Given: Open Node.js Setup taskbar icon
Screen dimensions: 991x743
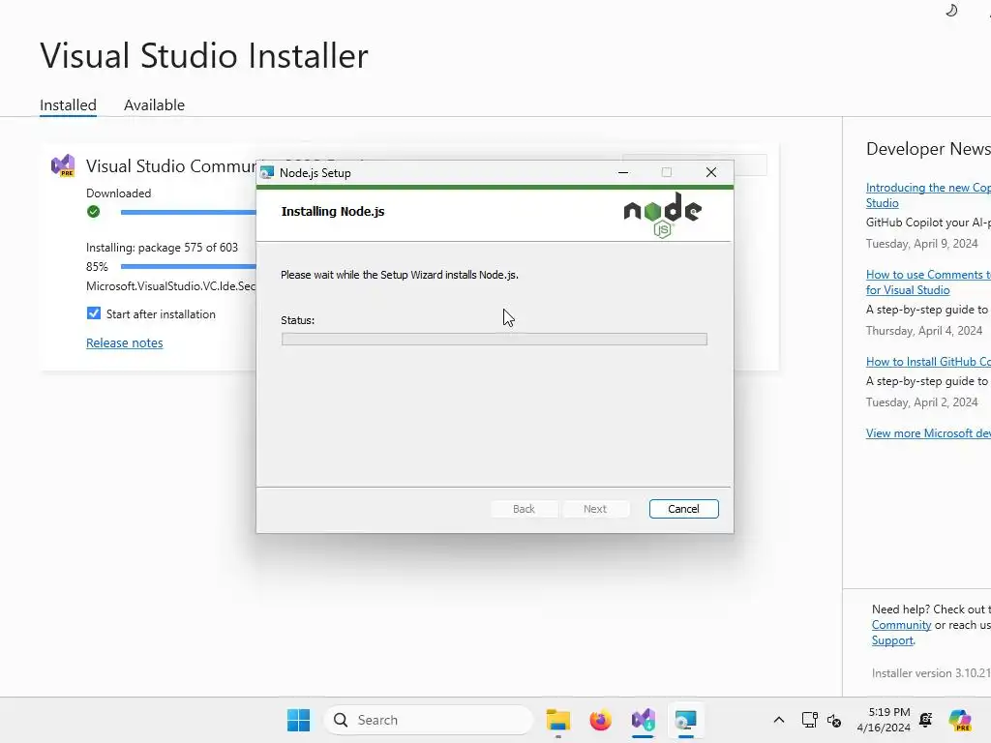Looking at the screenshot, I should click(x=686, y=720).
